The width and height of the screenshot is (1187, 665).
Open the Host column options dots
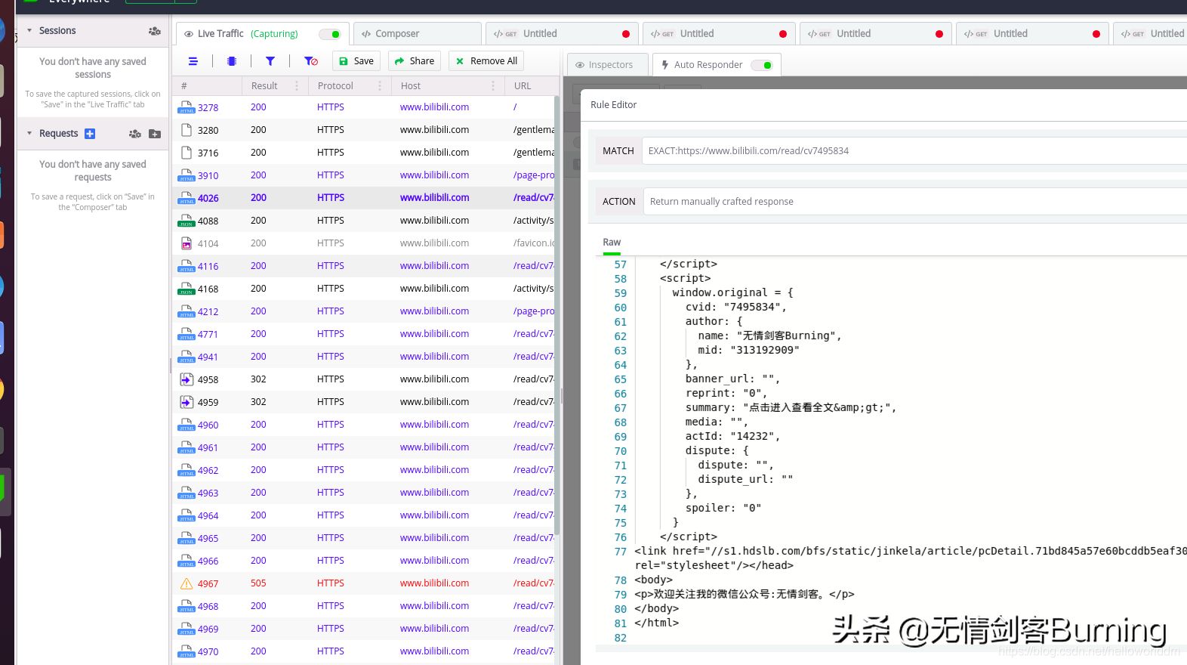tap(493, 86)
